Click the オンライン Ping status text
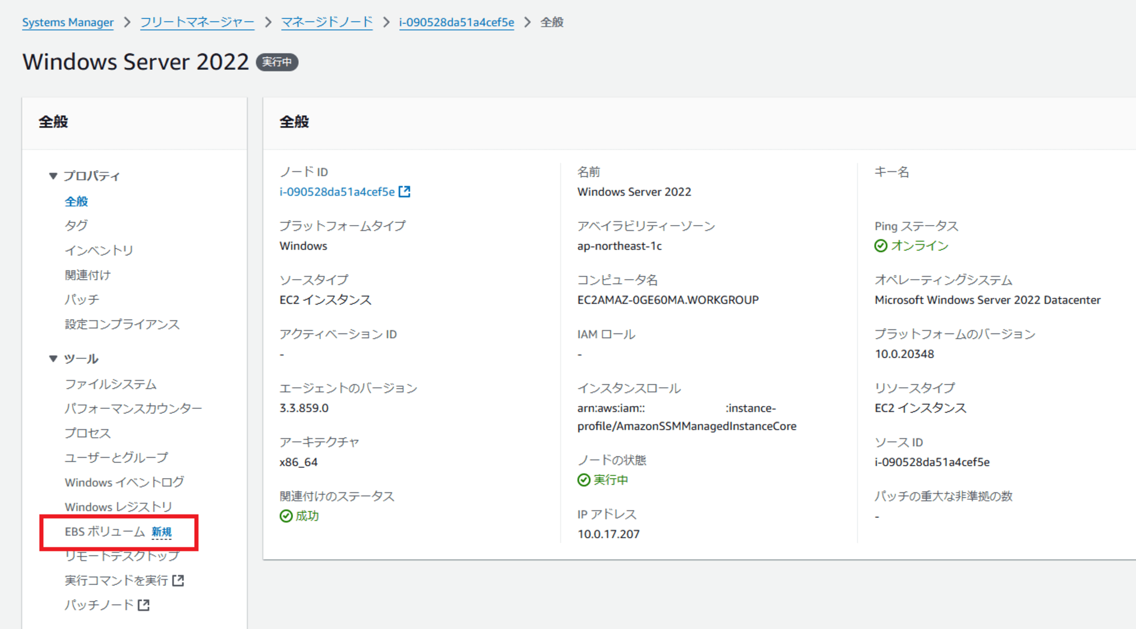Image resolution: width=1136 pixels, height=629 pixels. [x=920, y=246]
